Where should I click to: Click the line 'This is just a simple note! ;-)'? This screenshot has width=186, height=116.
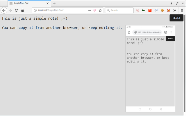[34, 19]
